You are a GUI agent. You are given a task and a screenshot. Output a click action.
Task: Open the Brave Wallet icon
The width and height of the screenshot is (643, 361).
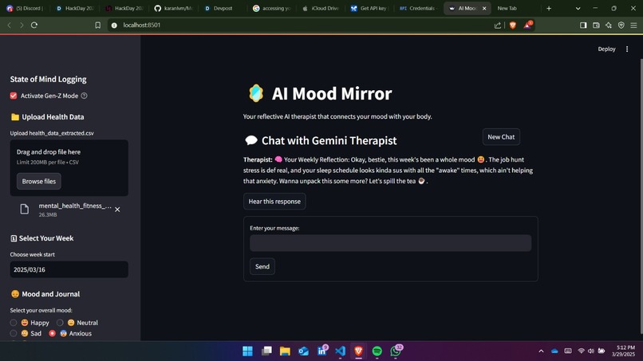tap(596, 25)
